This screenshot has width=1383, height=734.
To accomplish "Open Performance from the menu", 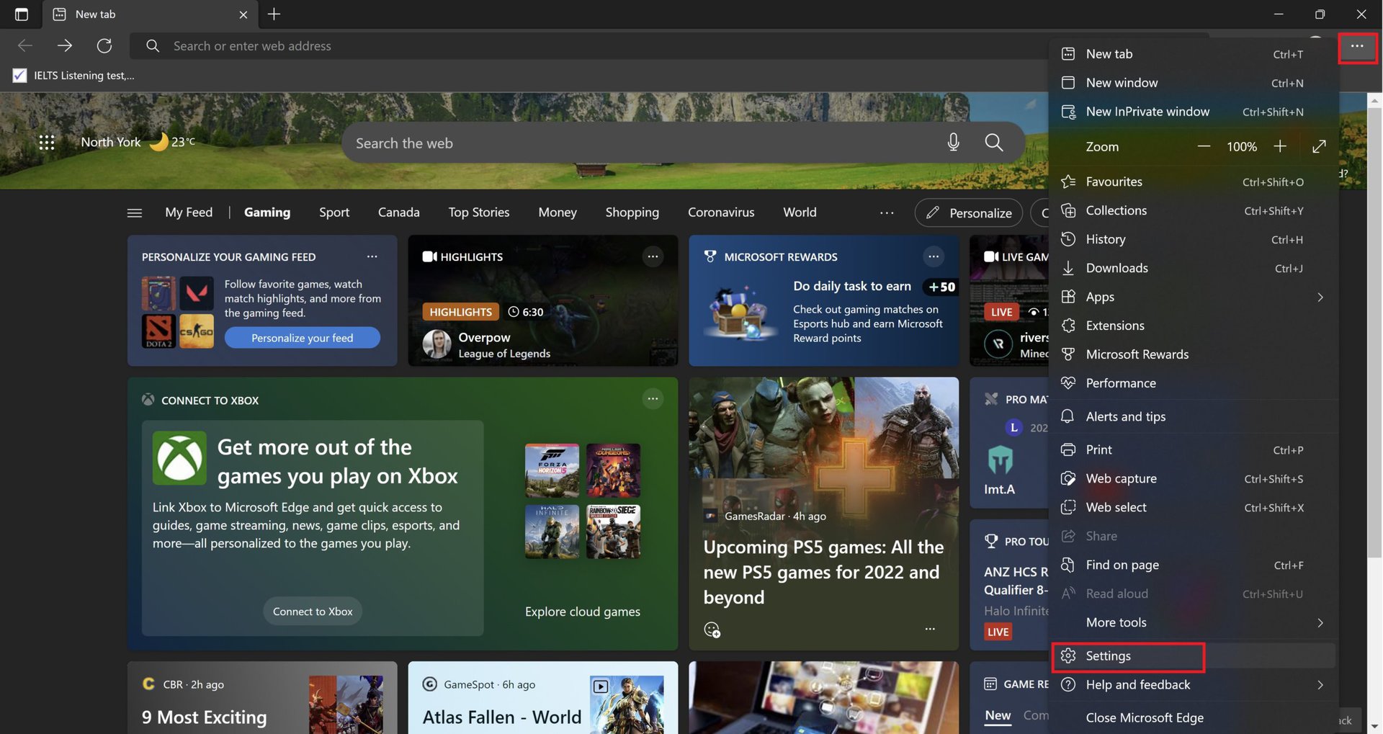I will (x=1193, y=383).
